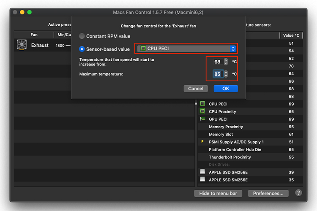Select the GPU PECI sensor row
Screen dimensions: 317x211
click(x=250, y=119)
